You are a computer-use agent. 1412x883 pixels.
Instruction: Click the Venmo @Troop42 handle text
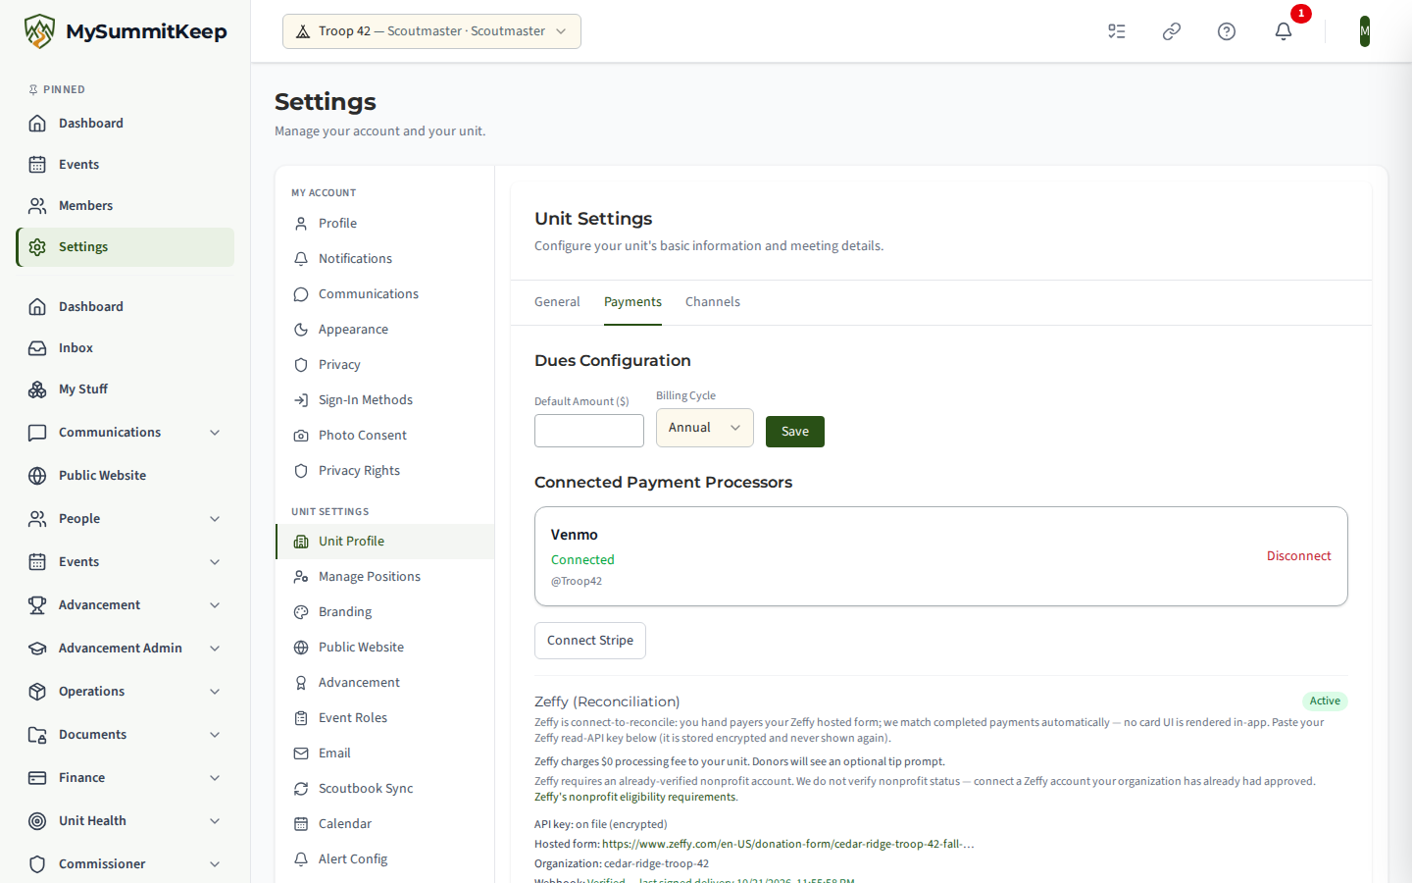pos(577,581)
